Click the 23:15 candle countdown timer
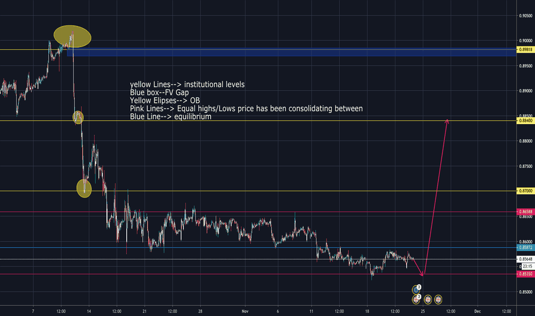Viewport: 535px width, 316px height. pyautogui.click(x=526, y=267)
